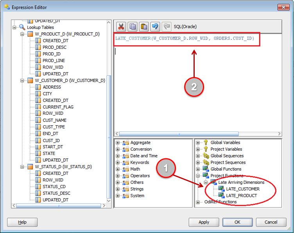Select CUST_NAME column
294x233 pixels.
pos(55,120)
